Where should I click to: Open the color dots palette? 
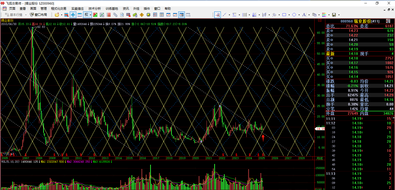[x=324, y=15]
